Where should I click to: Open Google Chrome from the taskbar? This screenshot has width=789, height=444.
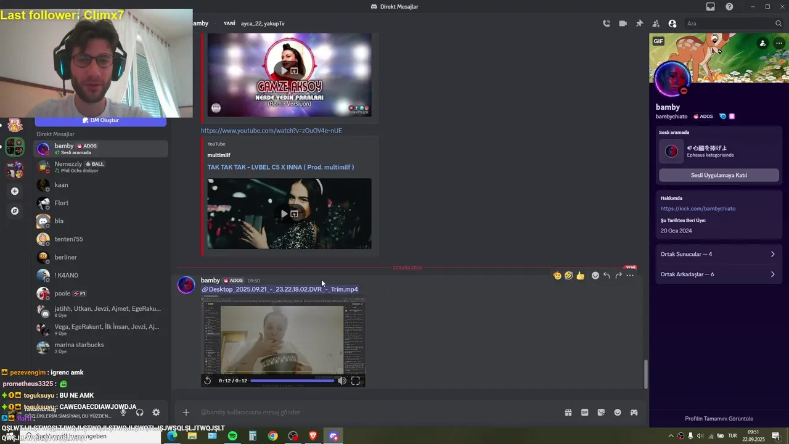tap(272, 436)
